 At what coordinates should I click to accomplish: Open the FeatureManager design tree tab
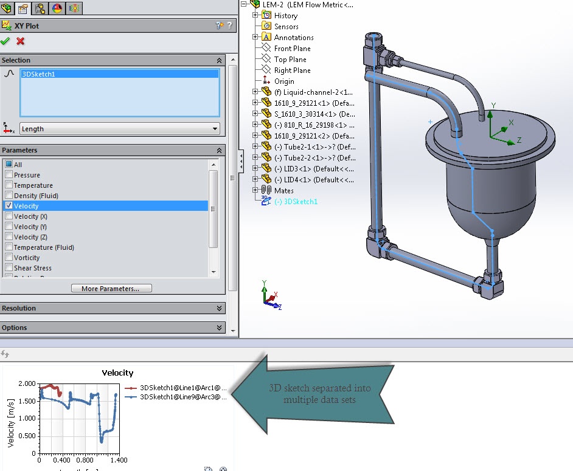[x=6, y=8]
